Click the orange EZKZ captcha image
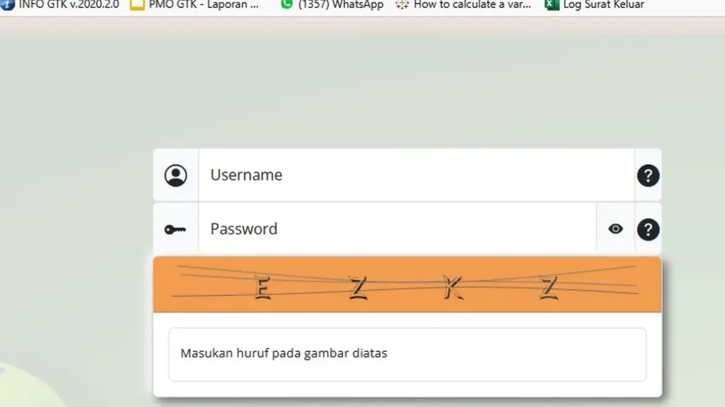Screen dimensions: 725x407 (407, 283)
